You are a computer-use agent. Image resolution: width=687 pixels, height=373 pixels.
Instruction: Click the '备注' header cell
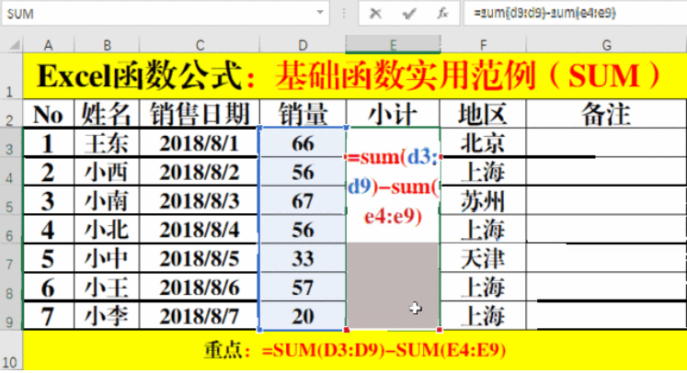click(606, 114)
